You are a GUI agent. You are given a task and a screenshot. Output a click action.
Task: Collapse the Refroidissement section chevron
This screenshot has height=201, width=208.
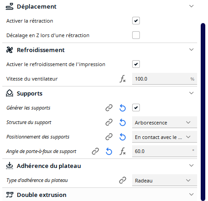click(192, 50)
